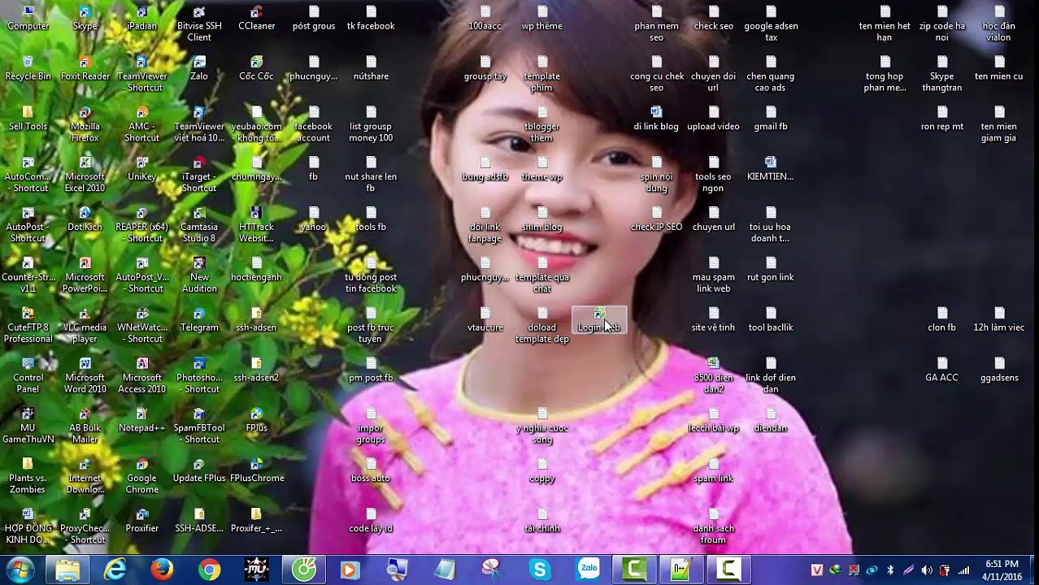Open the Cốc Cốc browser desktop icon

pyautogui.click(x=256, y=69)
